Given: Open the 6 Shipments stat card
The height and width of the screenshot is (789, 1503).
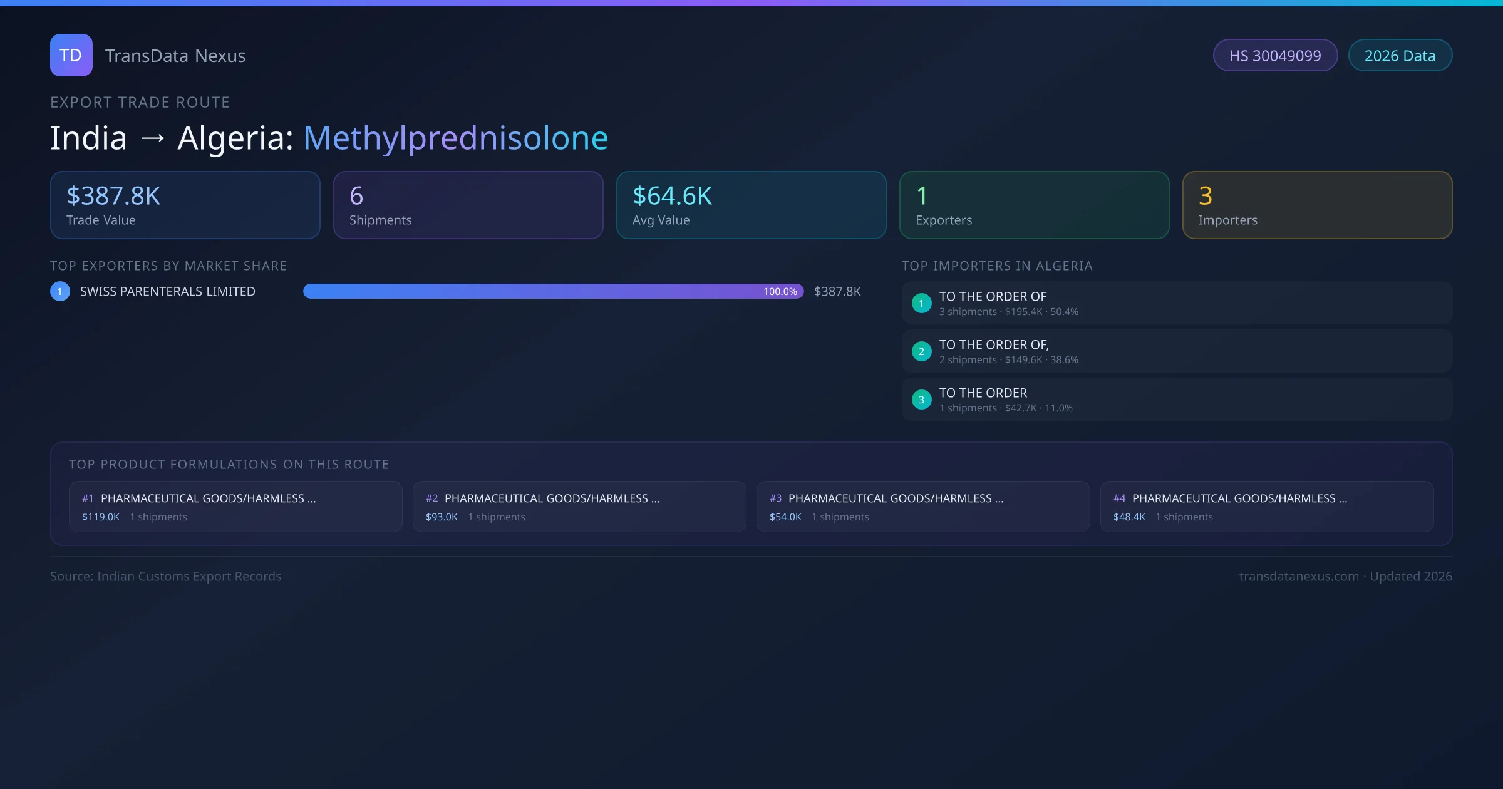Looking at the screenshot, I should 468,205.
